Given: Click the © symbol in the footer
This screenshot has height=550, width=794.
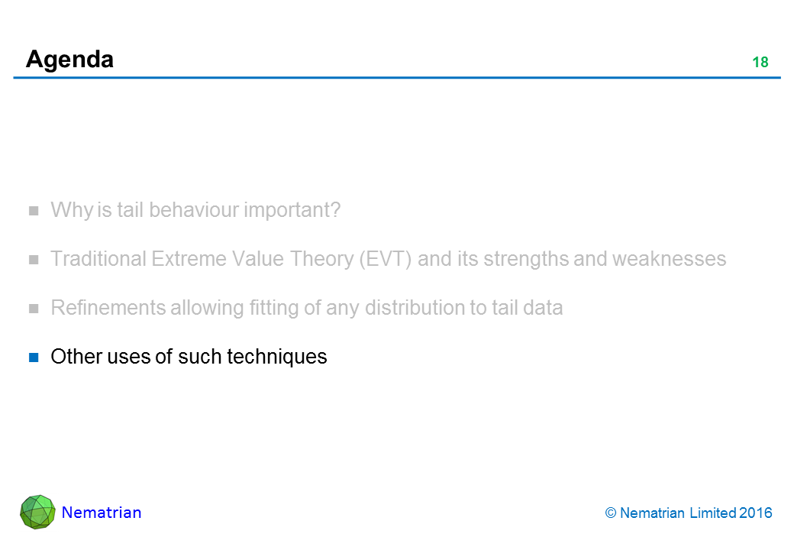Looking at the screenshot, I should (x=611, y=513).
